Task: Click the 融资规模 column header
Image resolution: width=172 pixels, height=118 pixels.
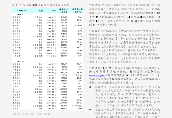Action: point(64,11)
